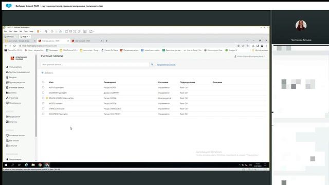Viewport: 329px width, 185px height.
Task: Open Все сессии in sidebar
Action: (12, 140)
